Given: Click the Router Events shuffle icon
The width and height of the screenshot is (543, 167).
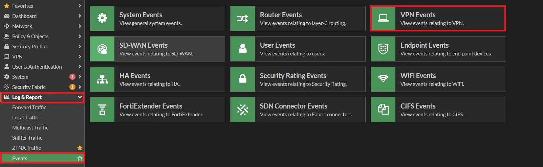Looking at the screenshot, I should [242, 18].
